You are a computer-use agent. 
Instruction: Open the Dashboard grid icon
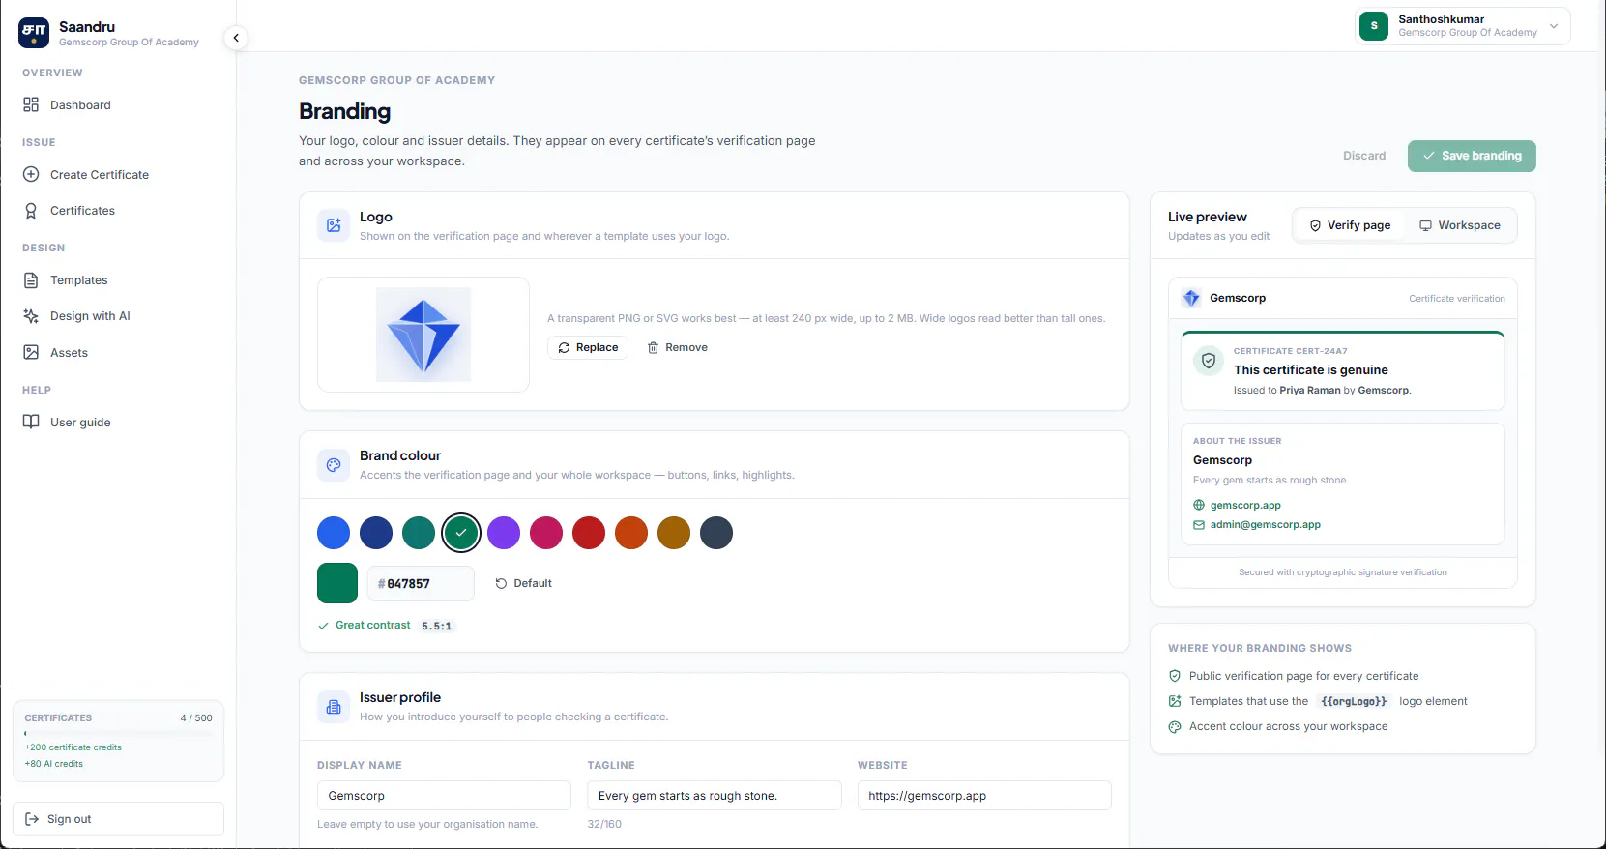31,104
